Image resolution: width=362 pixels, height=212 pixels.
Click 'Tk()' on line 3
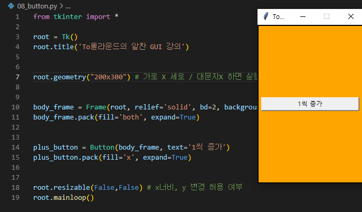tap(70, 37)
